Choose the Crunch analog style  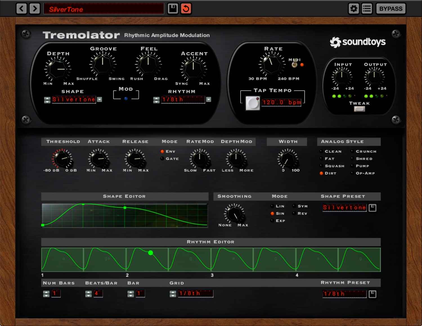pos(352,151)
